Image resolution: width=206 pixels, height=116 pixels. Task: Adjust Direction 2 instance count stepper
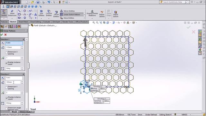pos(22,93)
